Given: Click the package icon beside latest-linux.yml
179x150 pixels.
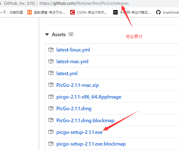Looking at the screenshot, I should point(51,50).
